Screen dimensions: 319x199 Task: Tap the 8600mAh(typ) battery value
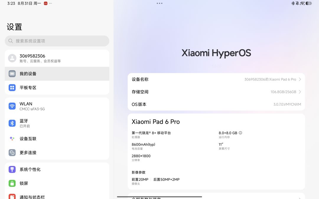(x=144, y=144)
